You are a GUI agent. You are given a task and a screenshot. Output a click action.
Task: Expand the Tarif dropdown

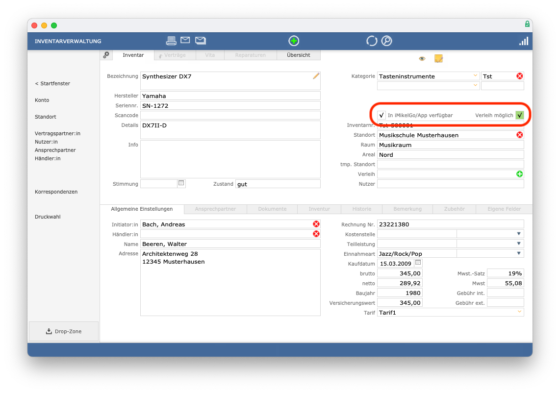pos(519,312)
